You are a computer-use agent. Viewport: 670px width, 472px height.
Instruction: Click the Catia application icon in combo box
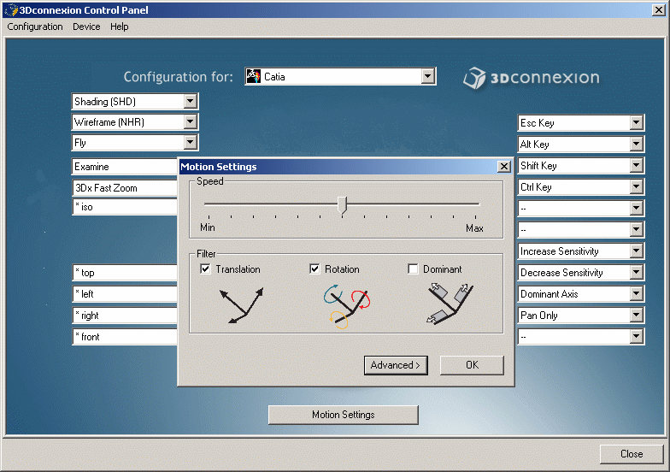pyautogui.click(x=254, y=77)
